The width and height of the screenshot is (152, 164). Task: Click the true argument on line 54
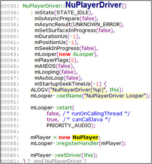[52, 120]
